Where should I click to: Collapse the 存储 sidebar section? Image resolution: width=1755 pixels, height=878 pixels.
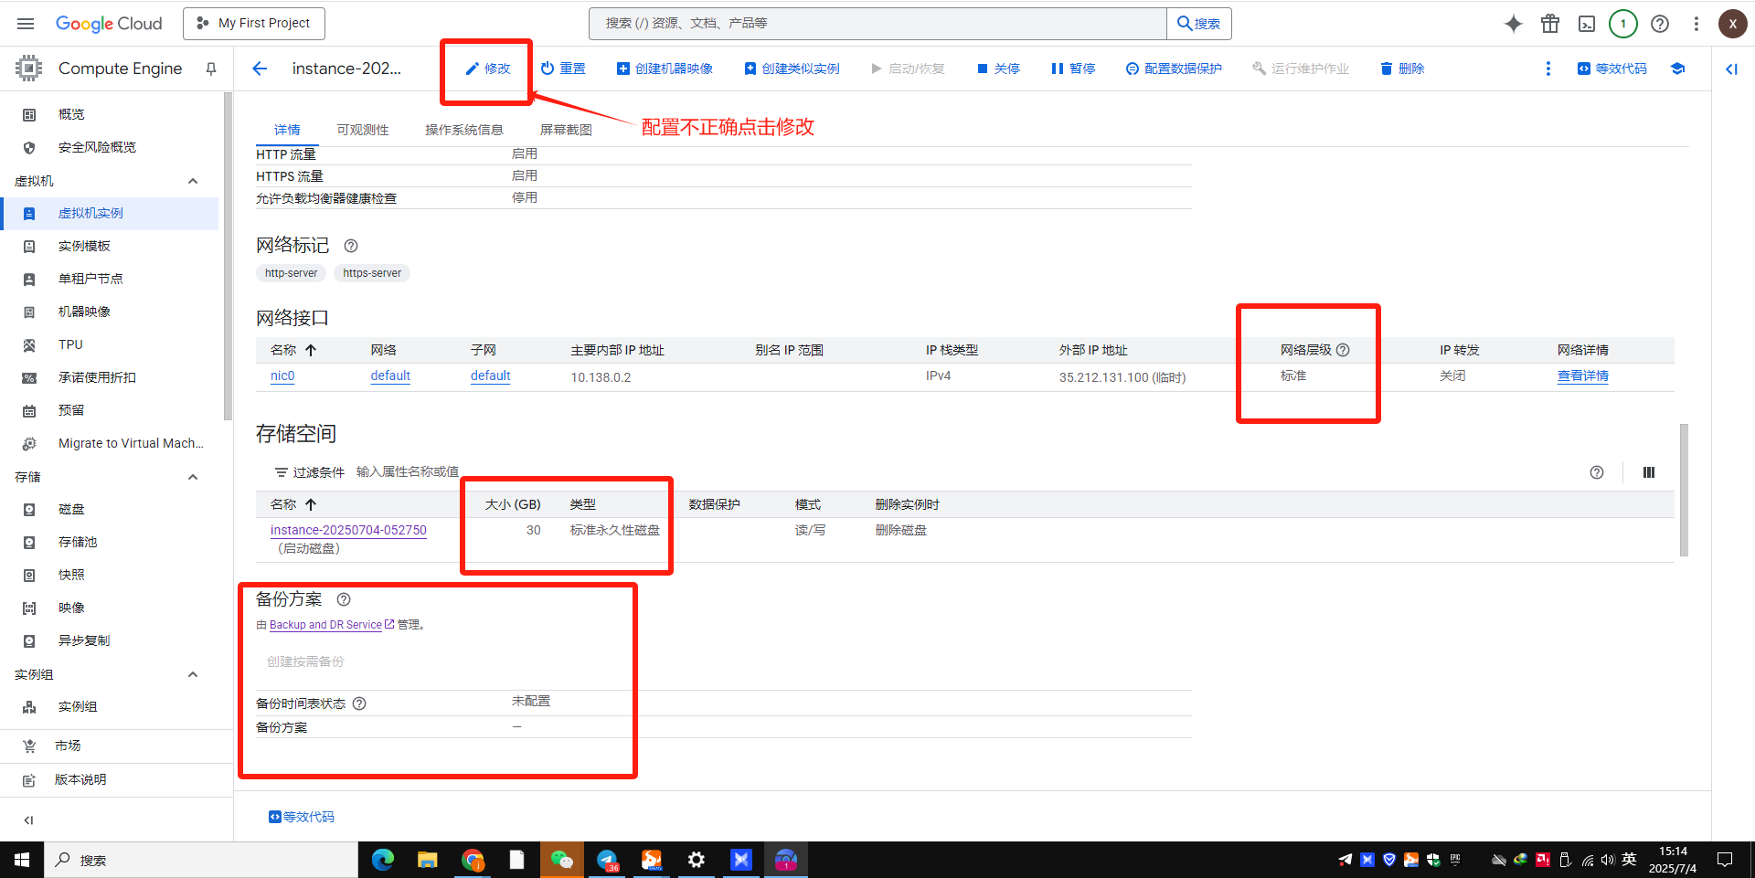point(193,477)
